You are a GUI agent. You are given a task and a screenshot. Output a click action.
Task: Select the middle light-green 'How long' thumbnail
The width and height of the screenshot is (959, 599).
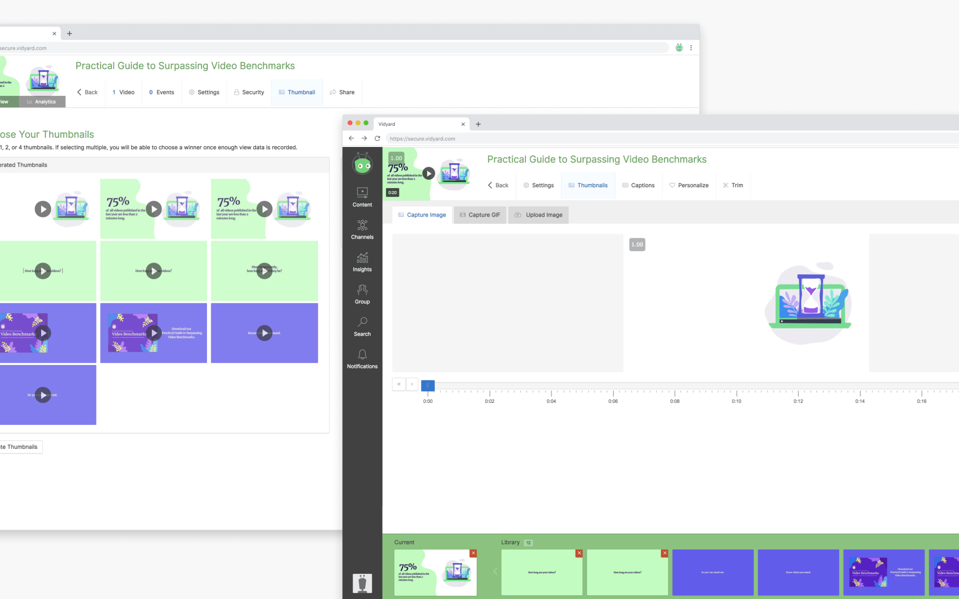pyautogui.click(x=154, y=271)
